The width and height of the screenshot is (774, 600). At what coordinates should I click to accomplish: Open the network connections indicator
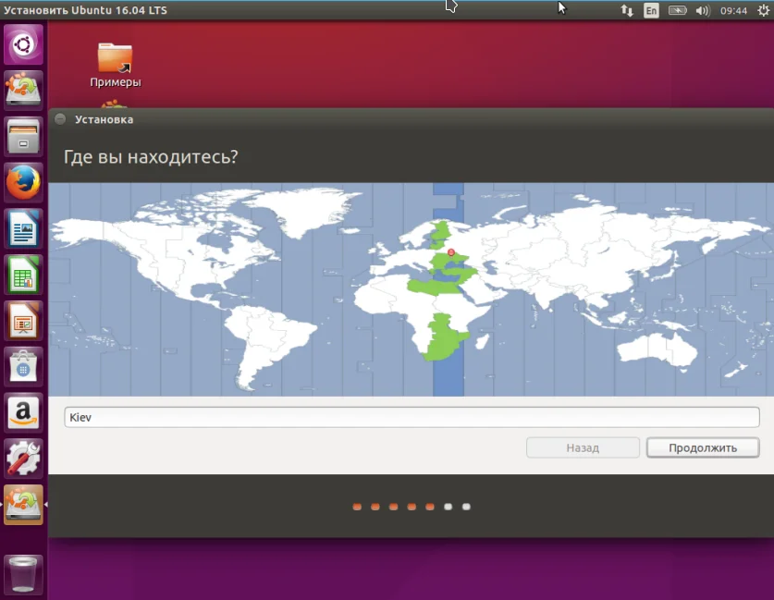[627, 10]
